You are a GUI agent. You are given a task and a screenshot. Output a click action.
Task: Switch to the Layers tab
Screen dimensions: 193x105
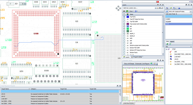point(126,57)
